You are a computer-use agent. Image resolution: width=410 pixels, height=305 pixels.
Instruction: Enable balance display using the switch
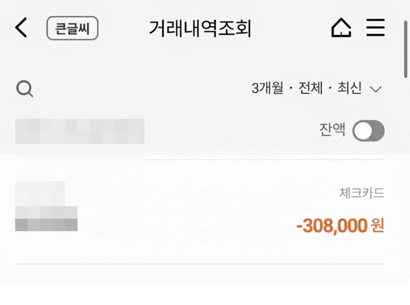[368, 131]
